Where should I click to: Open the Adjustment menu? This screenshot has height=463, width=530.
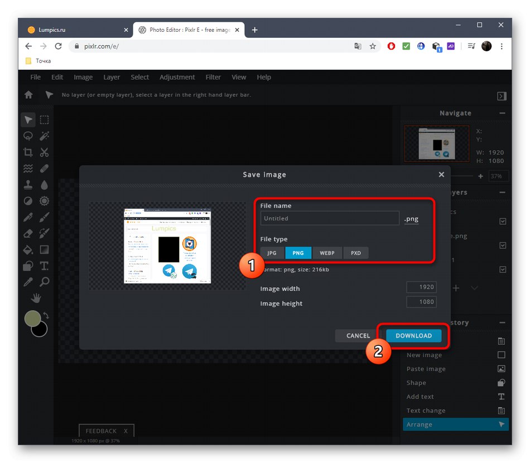[x=177, y=78]
